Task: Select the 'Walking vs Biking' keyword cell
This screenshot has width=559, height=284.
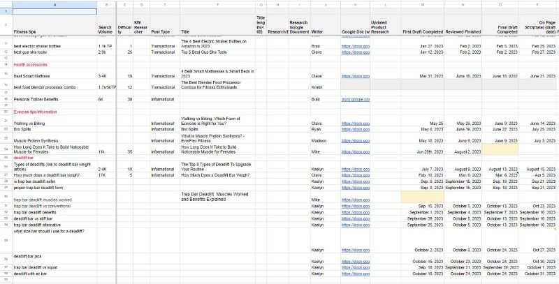Action: [55, 121]
